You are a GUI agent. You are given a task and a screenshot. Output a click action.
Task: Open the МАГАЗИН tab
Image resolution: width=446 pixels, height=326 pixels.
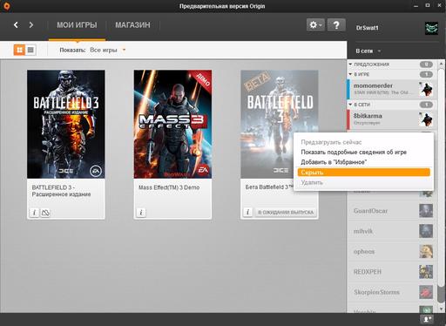(132, 25)
